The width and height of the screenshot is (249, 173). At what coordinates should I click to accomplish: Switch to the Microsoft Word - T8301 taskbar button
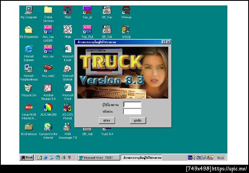click(99, 158)
